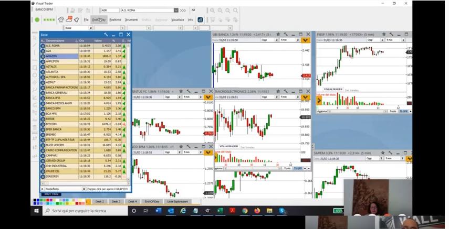Image resolution: width=449 pixels, height=229 pixels.
Task: Click the black swatch in color palette
Action: (x=35, y=200)
